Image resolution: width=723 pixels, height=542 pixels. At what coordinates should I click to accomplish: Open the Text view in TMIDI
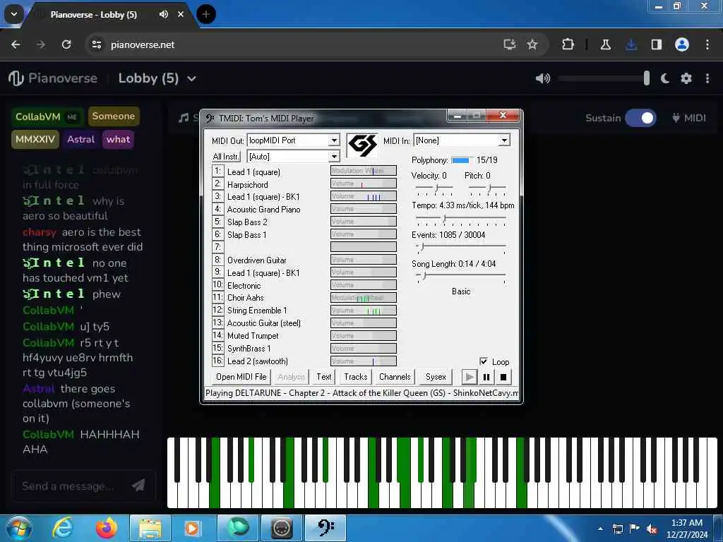[323, 377]
